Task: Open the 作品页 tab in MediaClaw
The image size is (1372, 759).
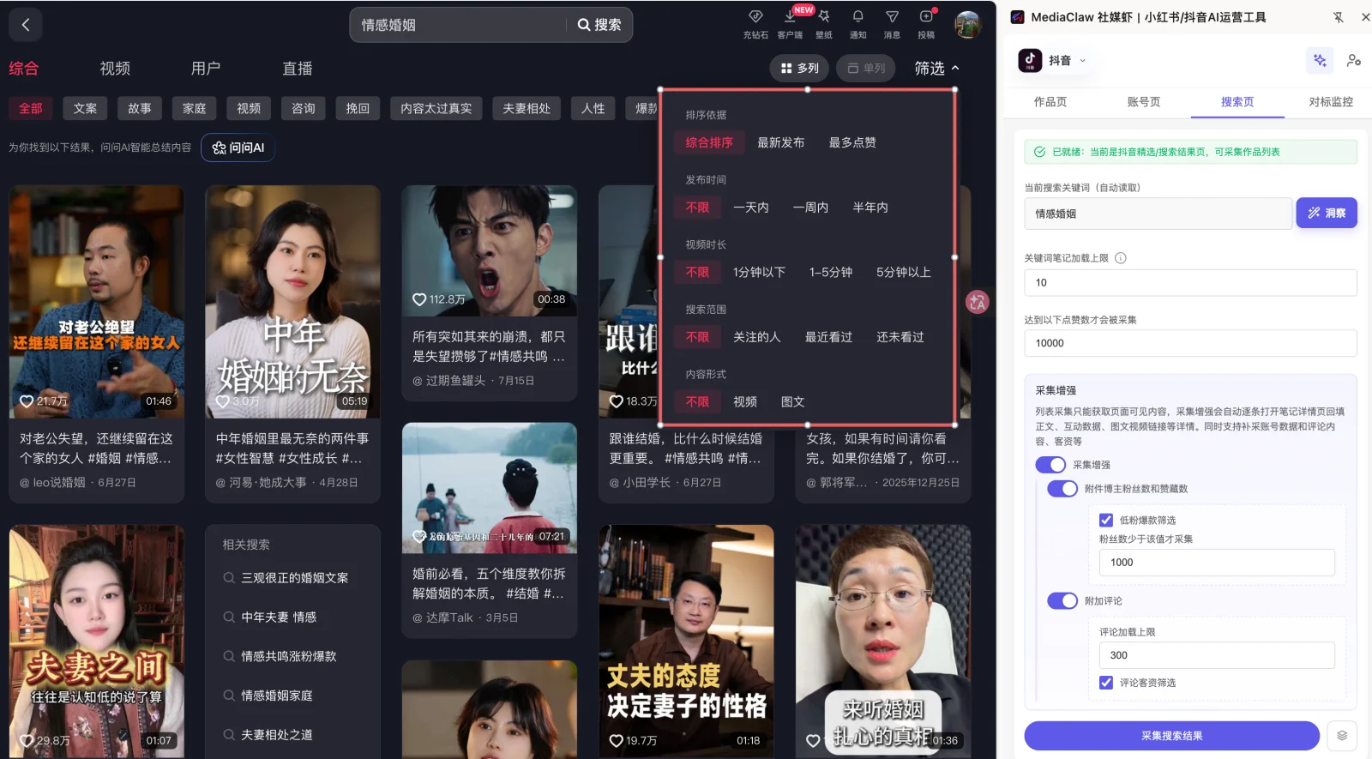Action: [x=1050, y=102]
